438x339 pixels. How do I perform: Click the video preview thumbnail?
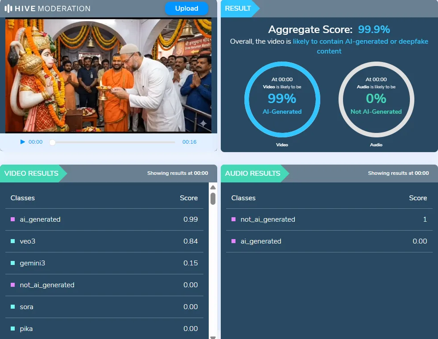coord(108,75)
